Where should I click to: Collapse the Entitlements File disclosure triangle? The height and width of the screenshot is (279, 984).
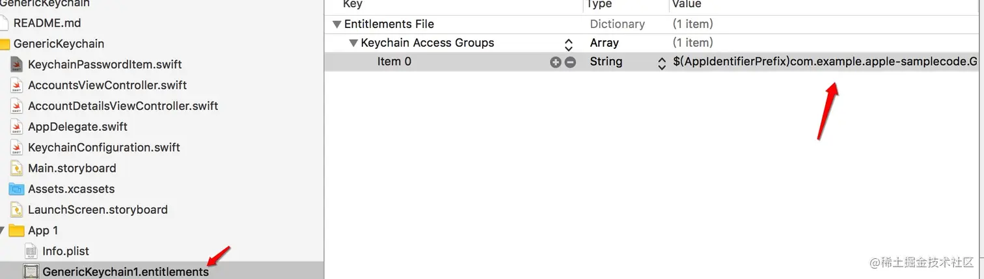(x=336, y=25)
